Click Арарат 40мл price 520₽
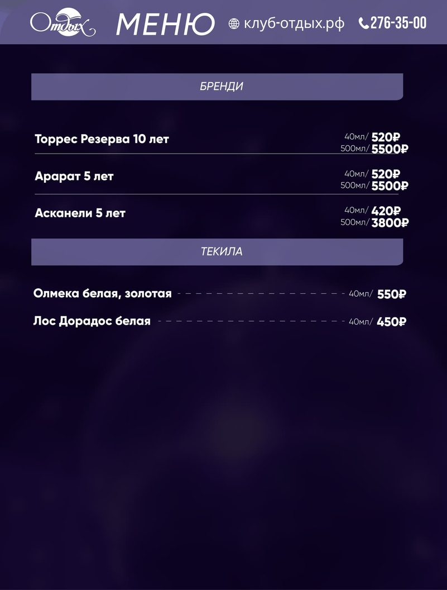The image size is (447, 590). [386, 174]
